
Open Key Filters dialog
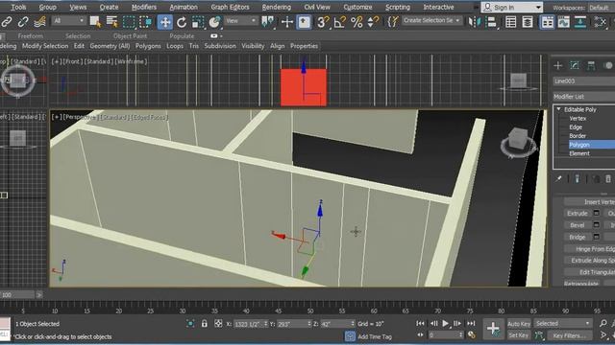[x=569, y=335]
